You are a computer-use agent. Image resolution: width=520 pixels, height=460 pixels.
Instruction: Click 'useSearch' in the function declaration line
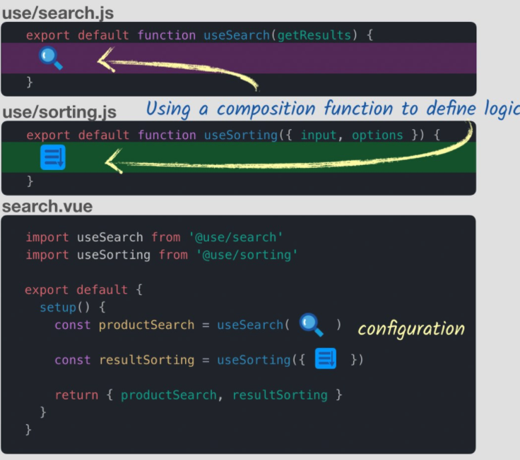click(x=237, y=35)
